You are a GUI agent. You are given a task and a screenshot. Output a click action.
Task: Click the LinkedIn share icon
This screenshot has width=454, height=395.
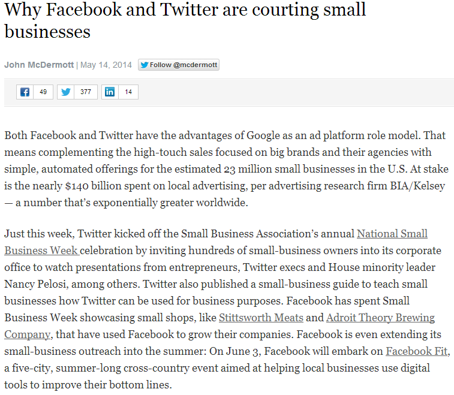(x=110, y=92)
